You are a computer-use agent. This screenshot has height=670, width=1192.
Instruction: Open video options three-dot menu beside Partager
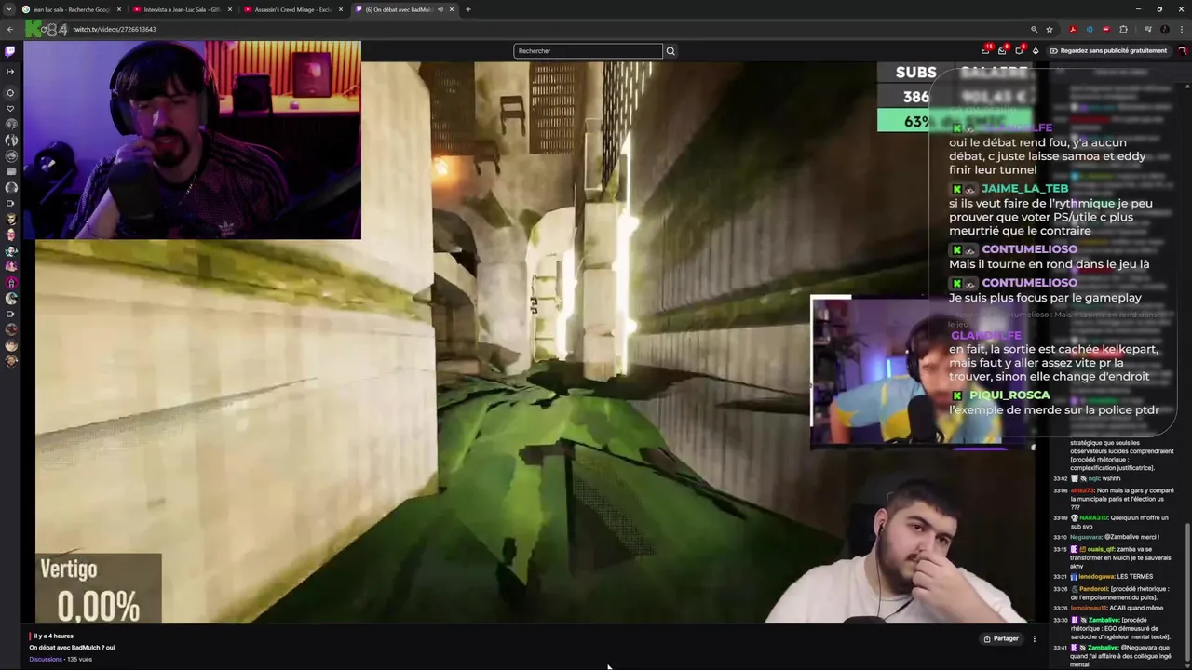click(1034, 638)
